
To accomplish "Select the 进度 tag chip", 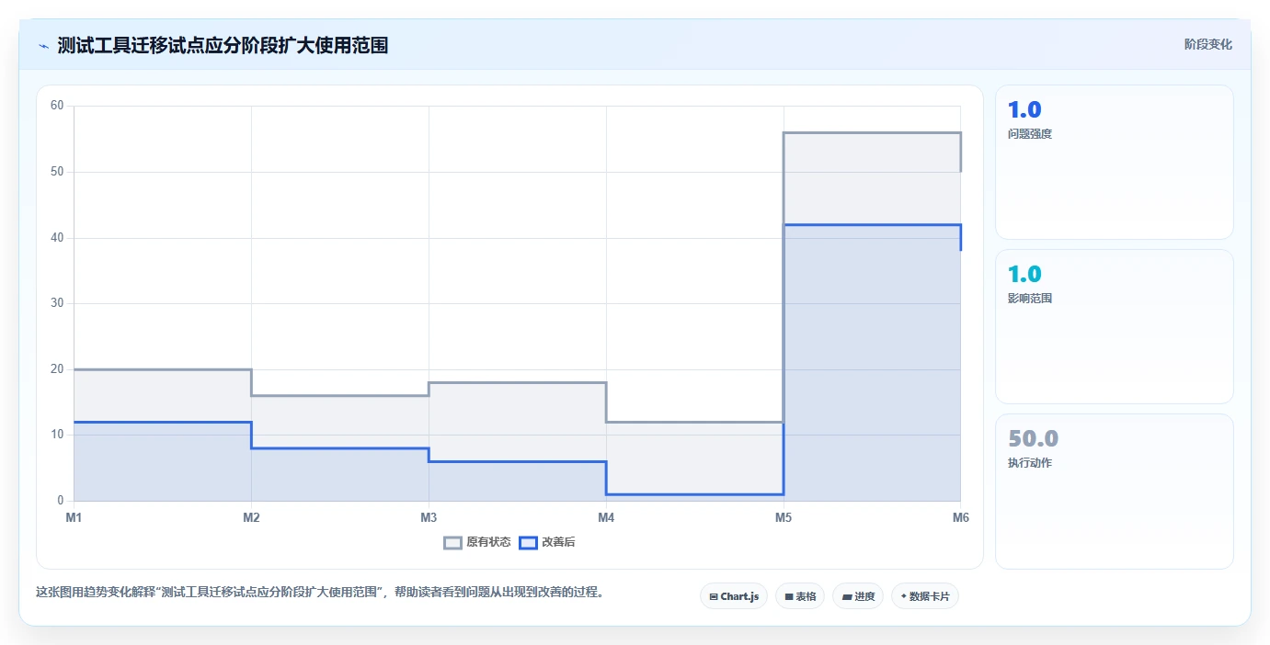I will tap(858, 596).
